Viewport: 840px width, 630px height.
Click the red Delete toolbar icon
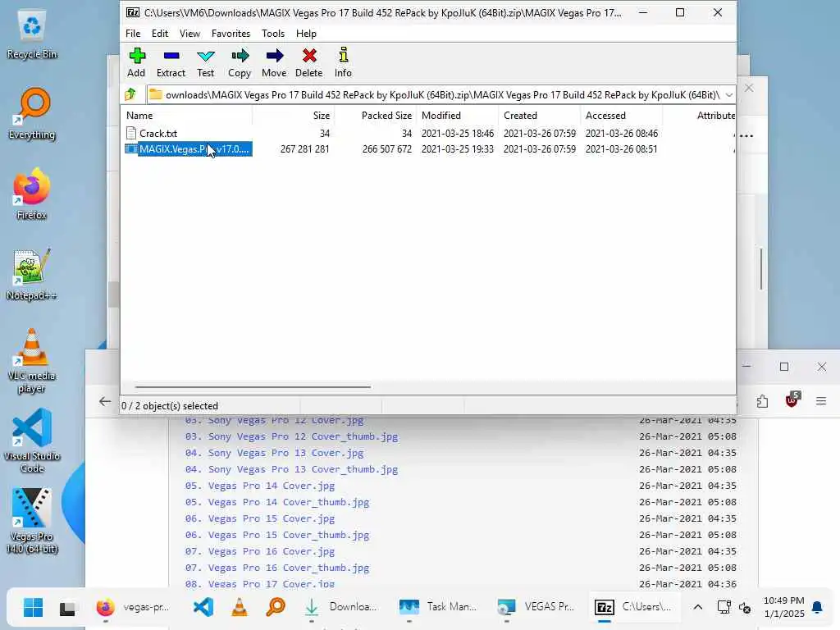pyautogui.click(x=309, y=62)
